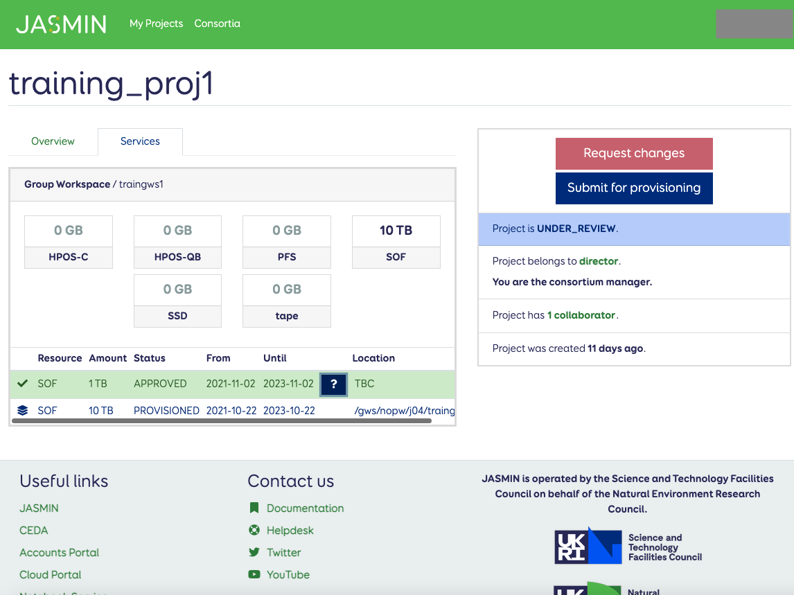Follow the director consortium link
The width and height of the screenshot is (794, 595).
[599, 262]
